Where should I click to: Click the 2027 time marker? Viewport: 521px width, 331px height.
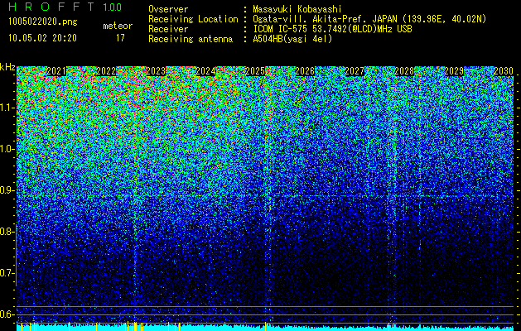click(x=355, y=71)
